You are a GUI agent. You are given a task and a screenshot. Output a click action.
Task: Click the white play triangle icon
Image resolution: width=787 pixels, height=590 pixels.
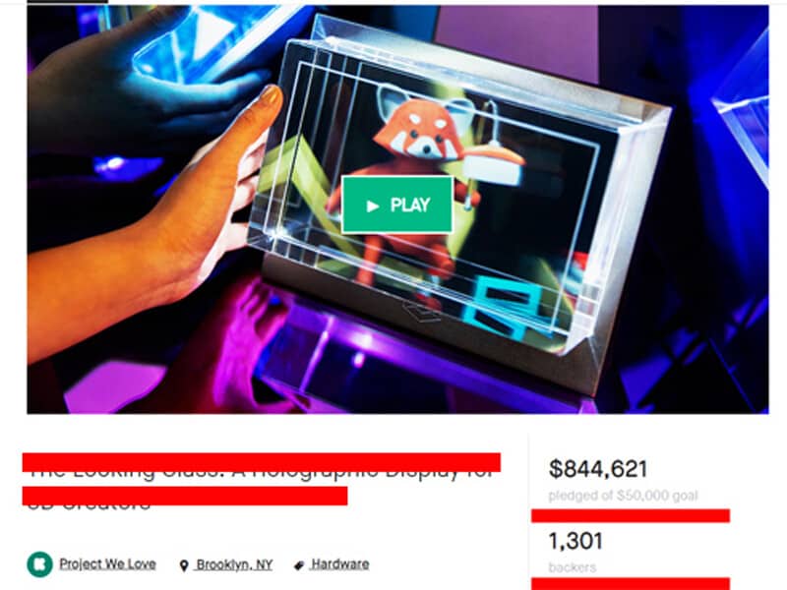pos(373,206)
